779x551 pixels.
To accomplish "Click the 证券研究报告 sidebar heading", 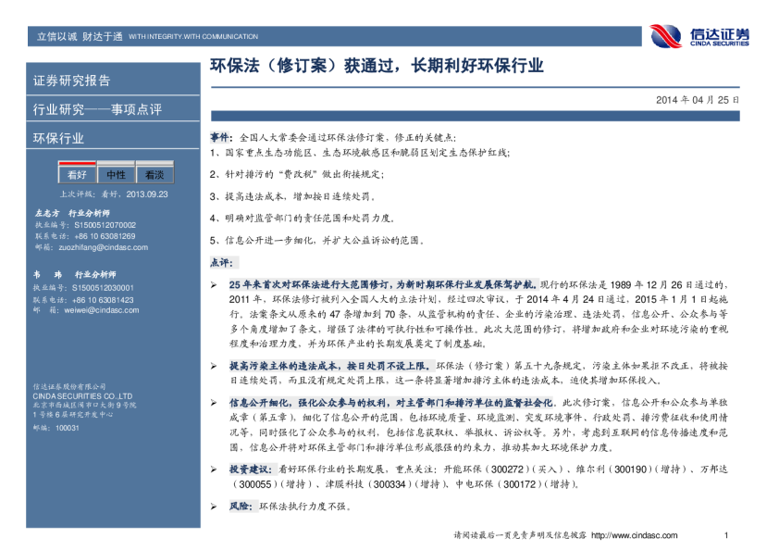I will 72,81.
